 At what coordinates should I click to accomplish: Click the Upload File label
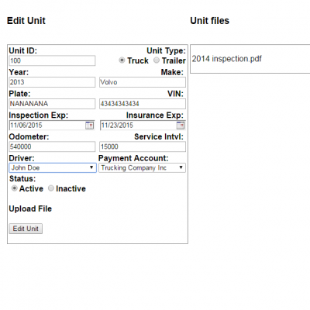point(30,208)
